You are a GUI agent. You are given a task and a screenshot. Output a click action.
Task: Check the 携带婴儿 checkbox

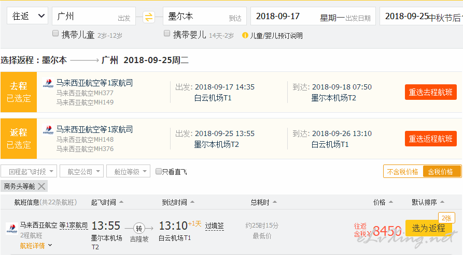[167, 33]
